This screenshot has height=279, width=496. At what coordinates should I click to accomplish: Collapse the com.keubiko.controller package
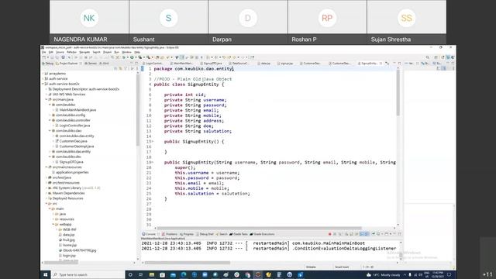click(50, 120)
